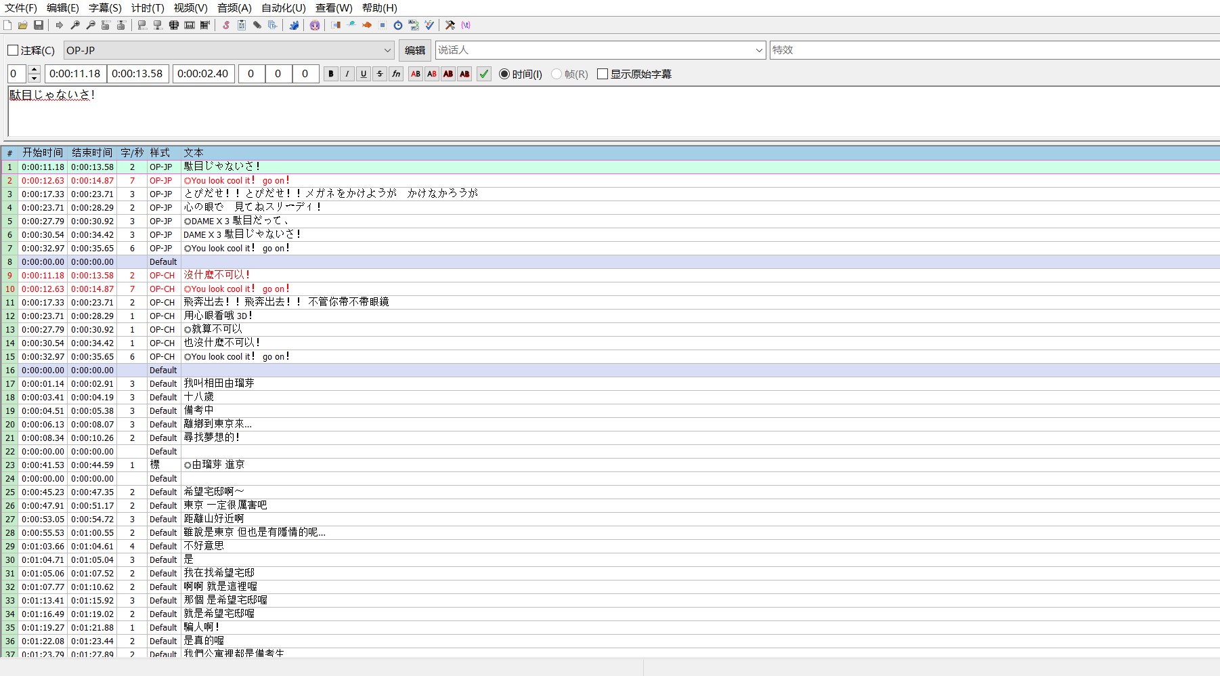Shift subtitles to current frame
The height and width of the screenshot is (676, 1220).
[205, 25]
